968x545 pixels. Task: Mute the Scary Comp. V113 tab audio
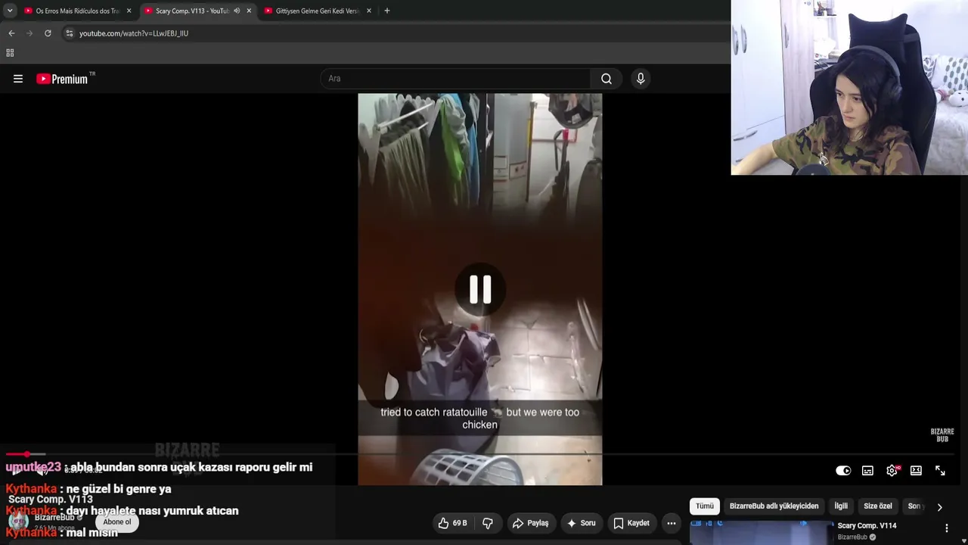point(237,11)
